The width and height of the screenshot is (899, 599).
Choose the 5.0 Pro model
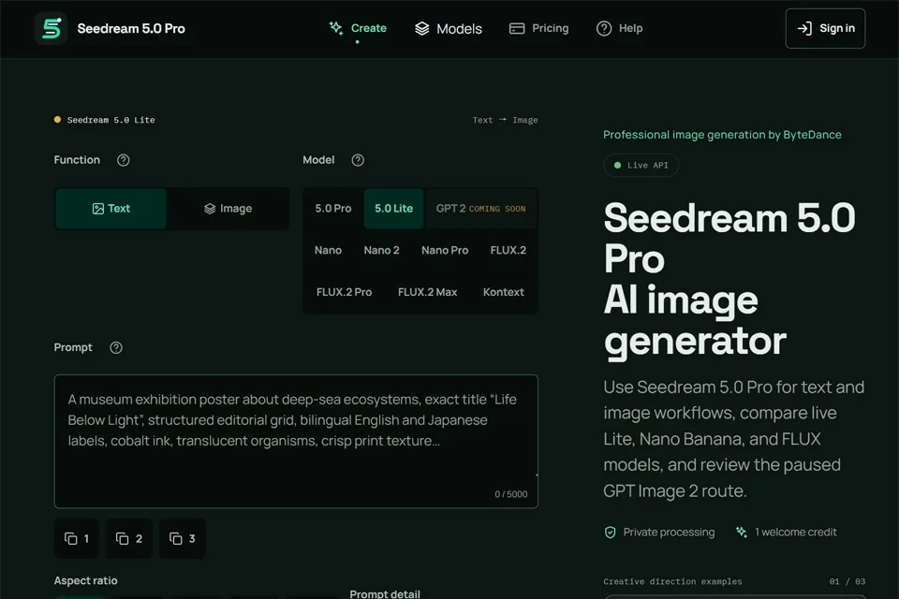coord(333,209)
